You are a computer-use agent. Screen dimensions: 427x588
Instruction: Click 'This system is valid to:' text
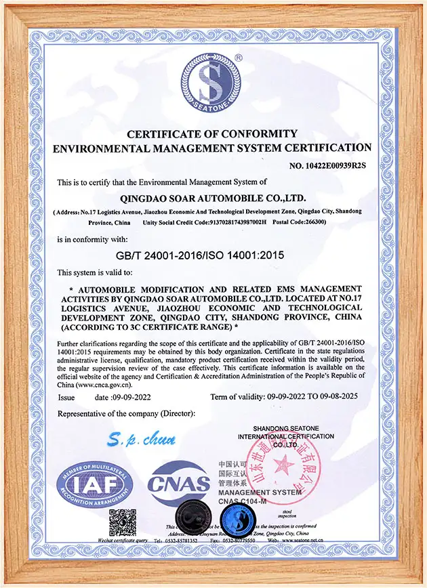point(95,272)
